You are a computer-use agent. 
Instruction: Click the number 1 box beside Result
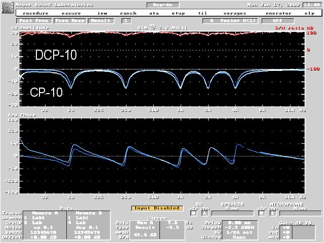click(126, 21)
